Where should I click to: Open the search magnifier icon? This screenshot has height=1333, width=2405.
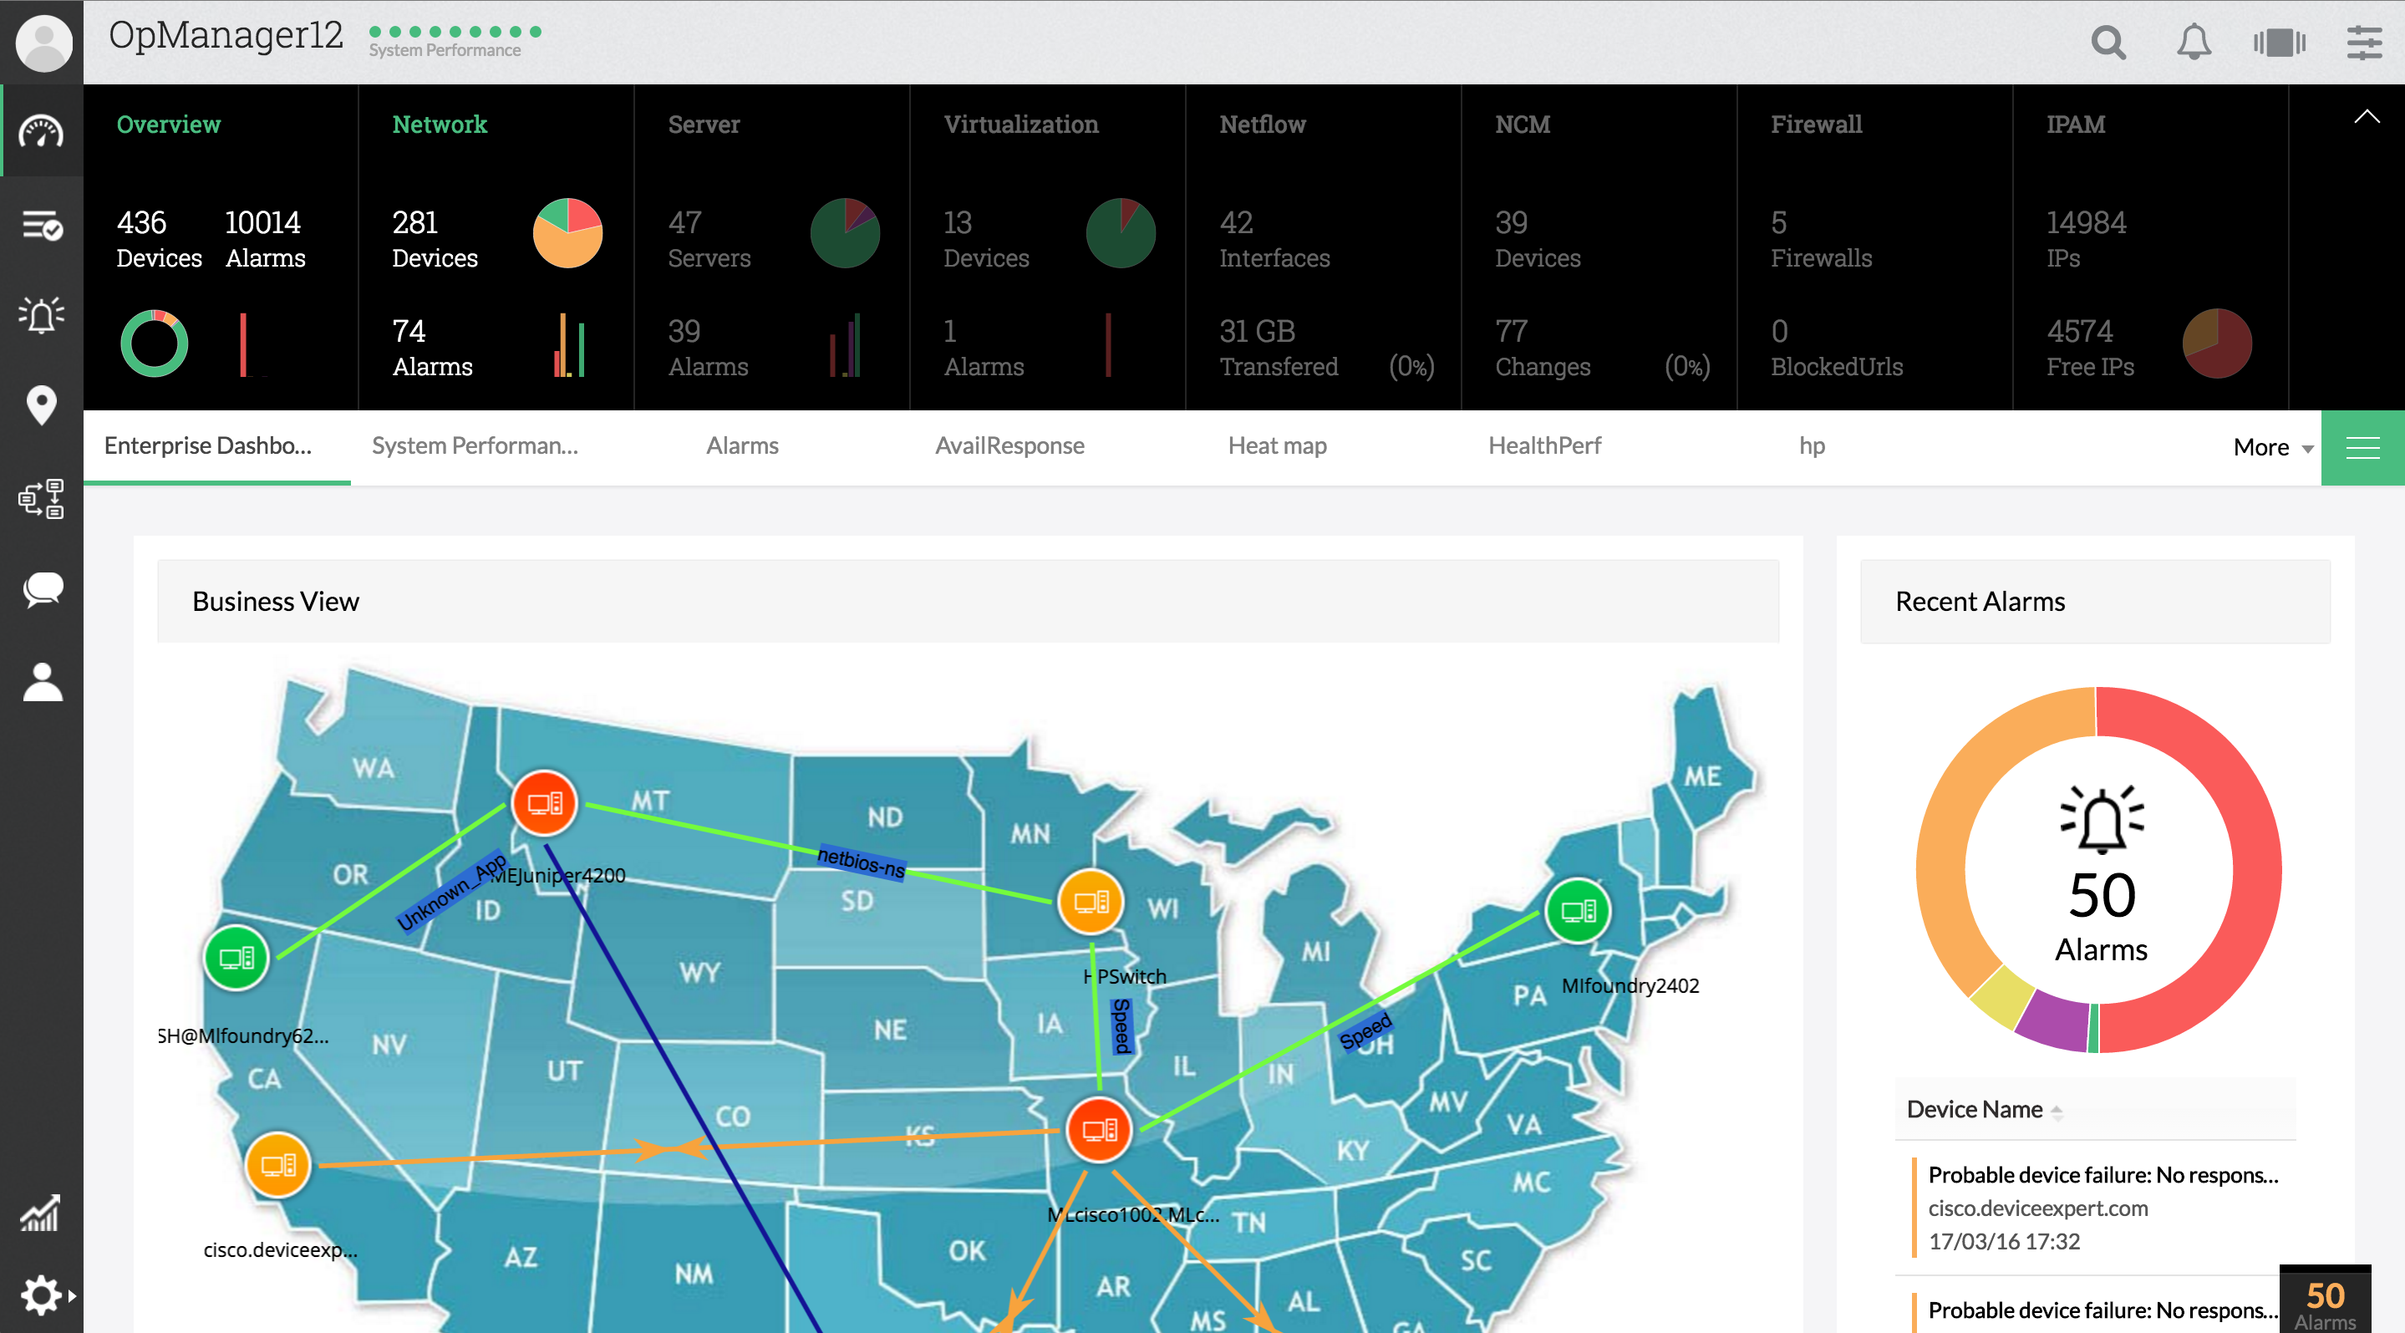(x=2108, y=42)
